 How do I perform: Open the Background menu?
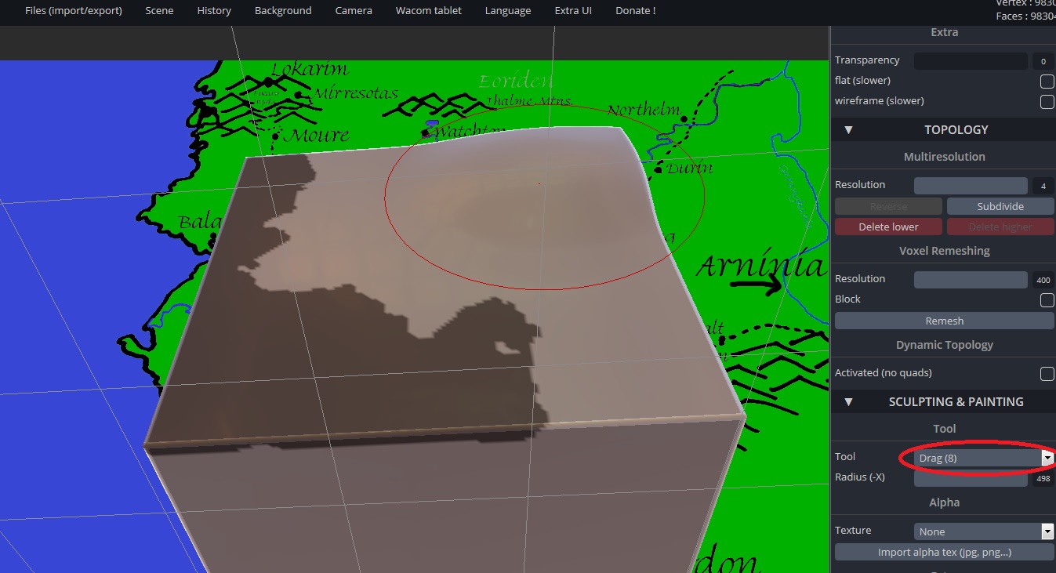(x=283, y=11)
